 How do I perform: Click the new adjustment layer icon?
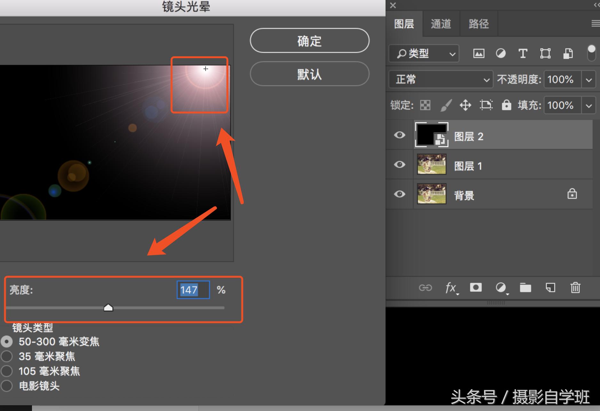(501, 288)
